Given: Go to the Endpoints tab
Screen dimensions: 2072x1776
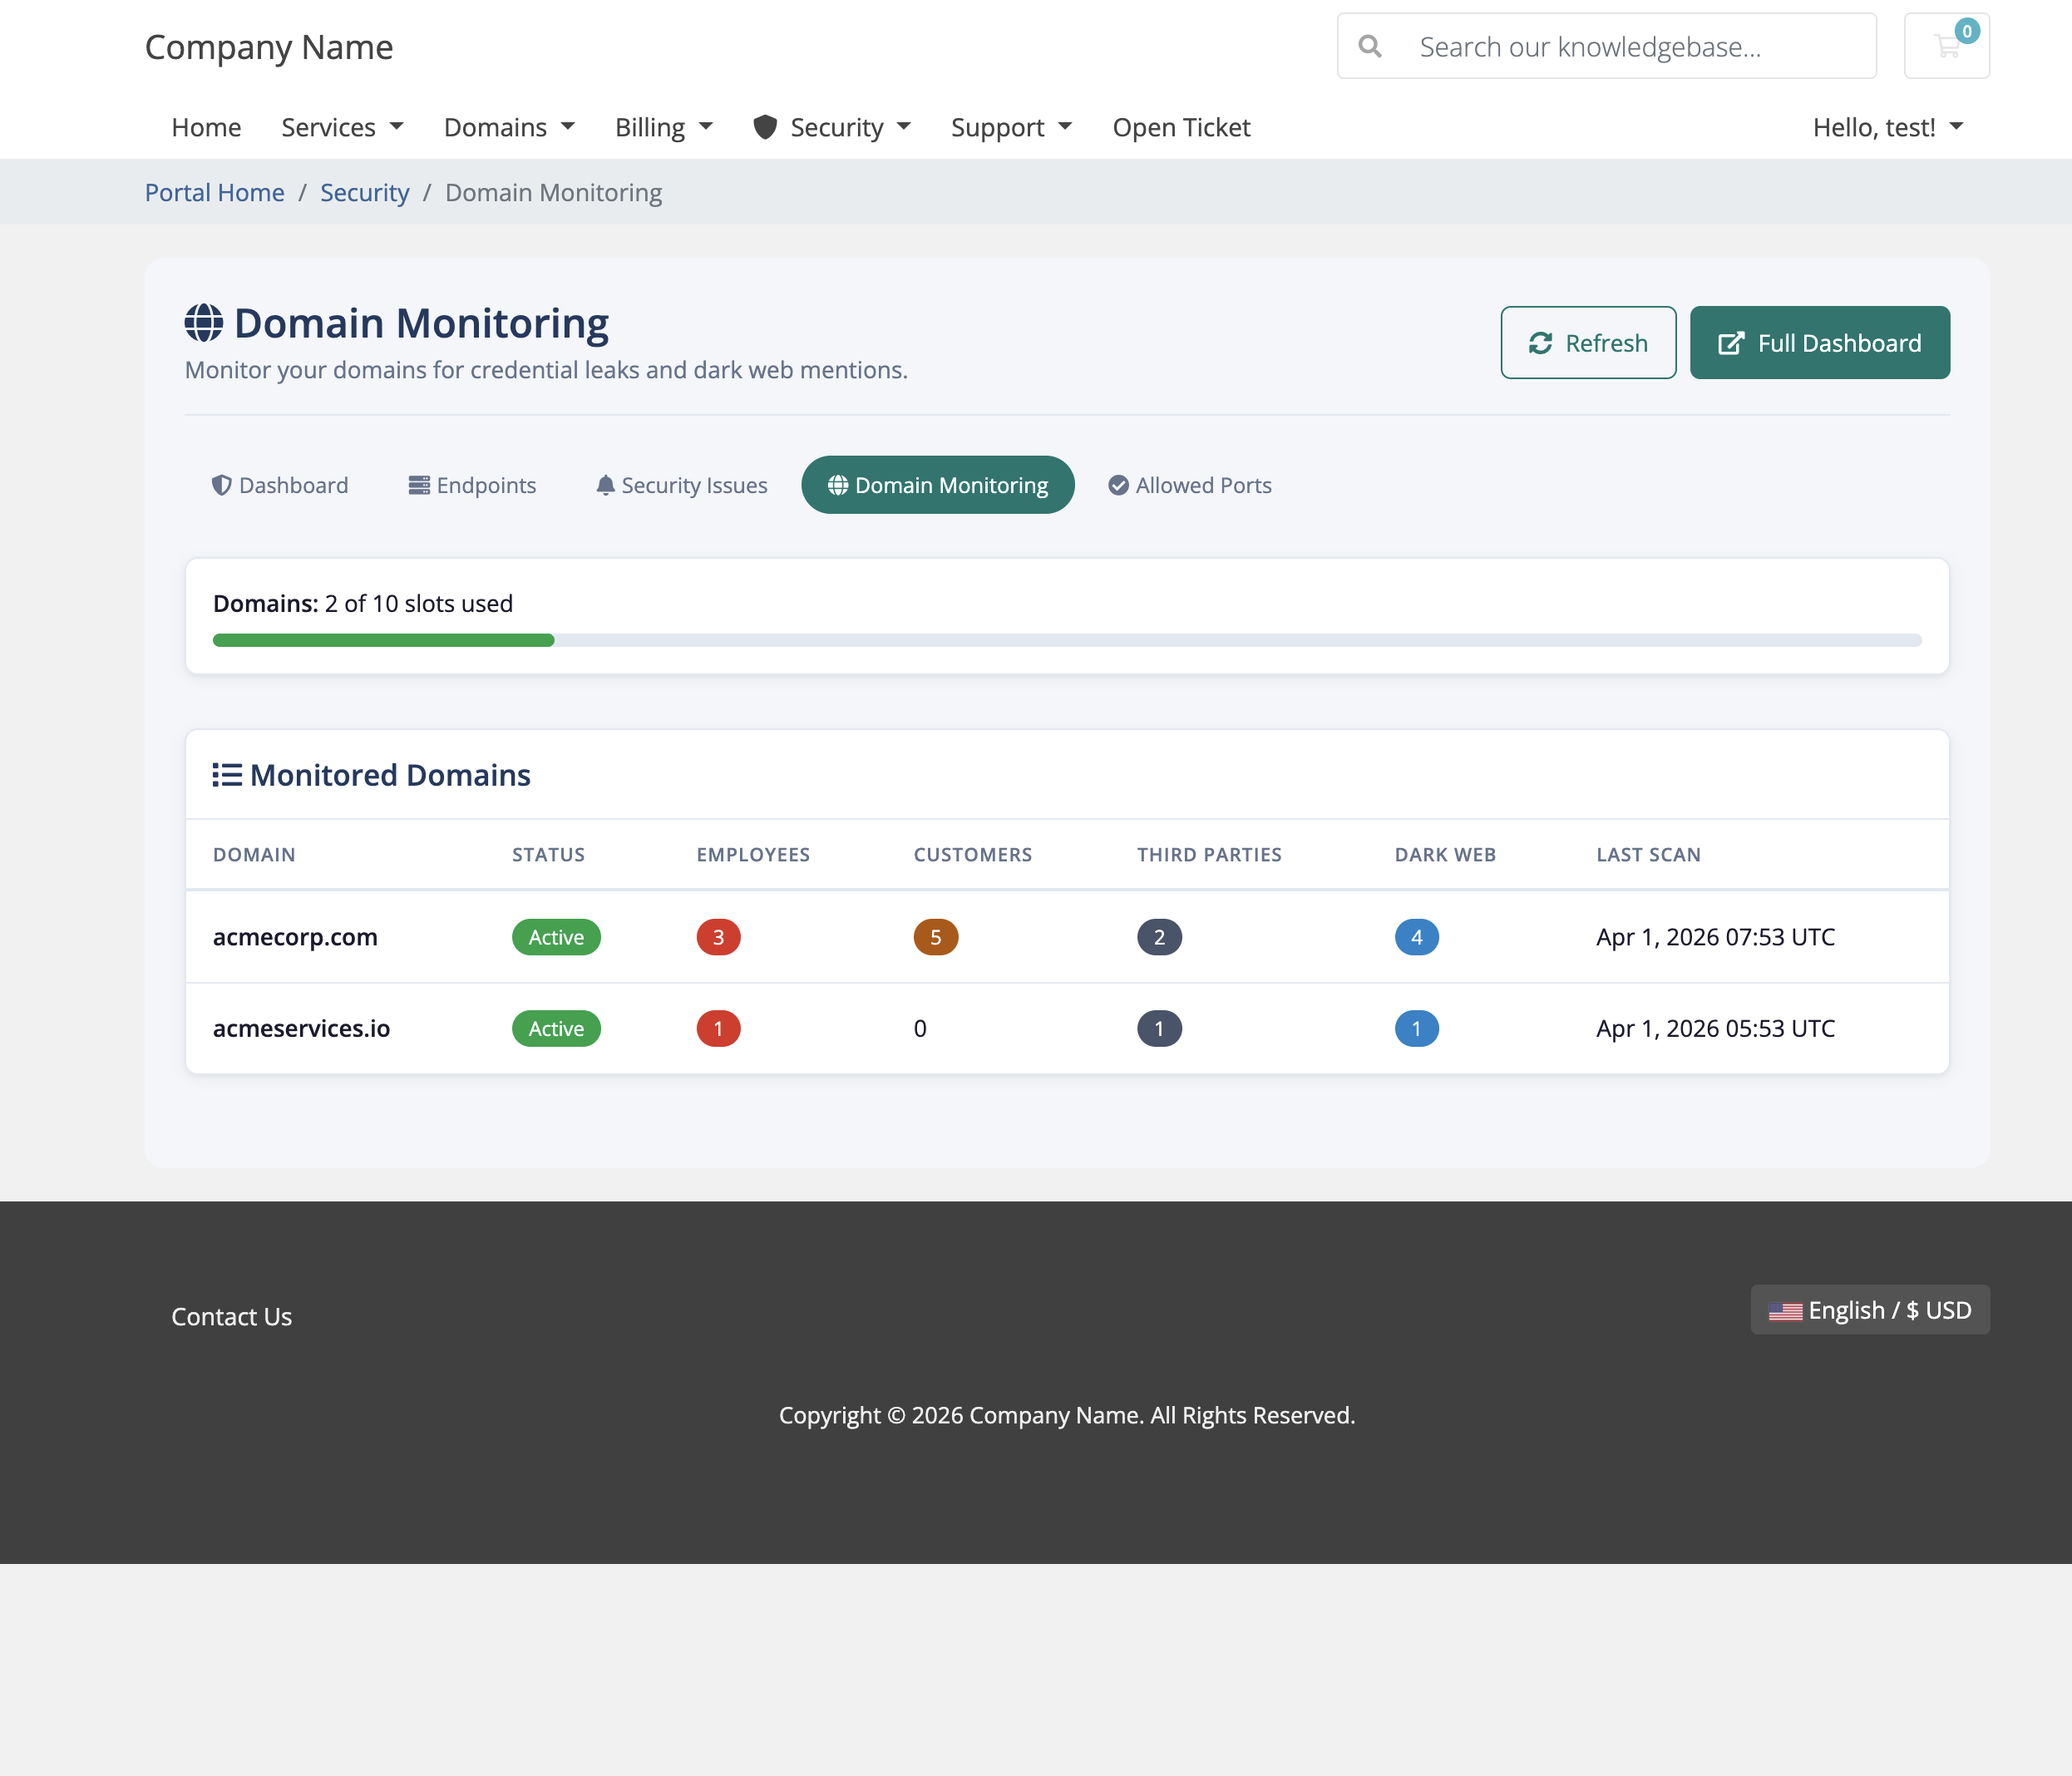Looking at the screenshot, I should click(x=472, y=485).
